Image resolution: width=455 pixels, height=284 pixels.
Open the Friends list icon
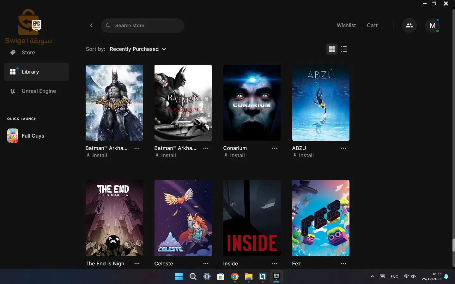click(409, 26)
